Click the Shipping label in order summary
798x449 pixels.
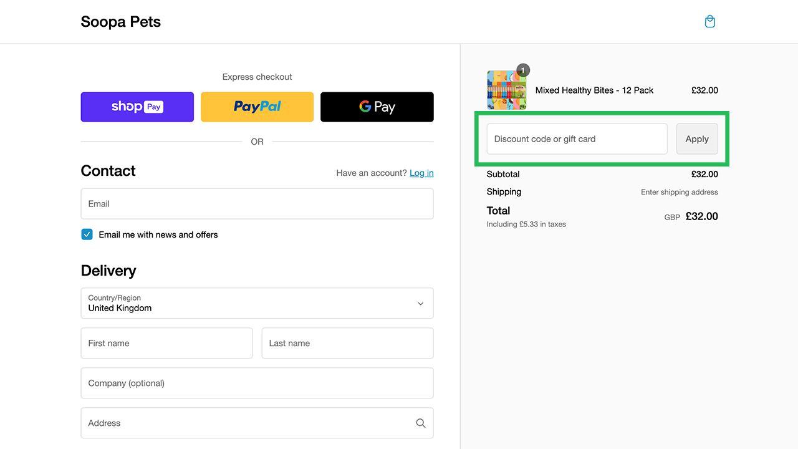click(x=504, y=191)
